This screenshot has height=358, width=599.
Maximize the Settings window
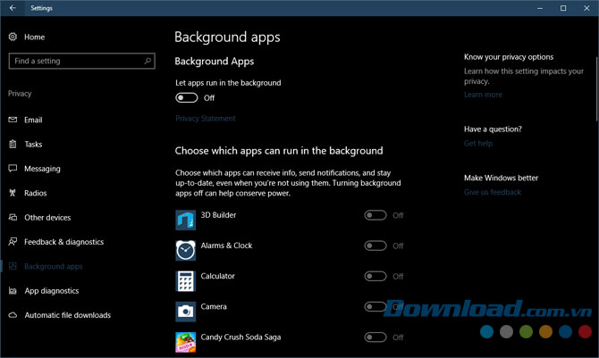tap(563, 8)
